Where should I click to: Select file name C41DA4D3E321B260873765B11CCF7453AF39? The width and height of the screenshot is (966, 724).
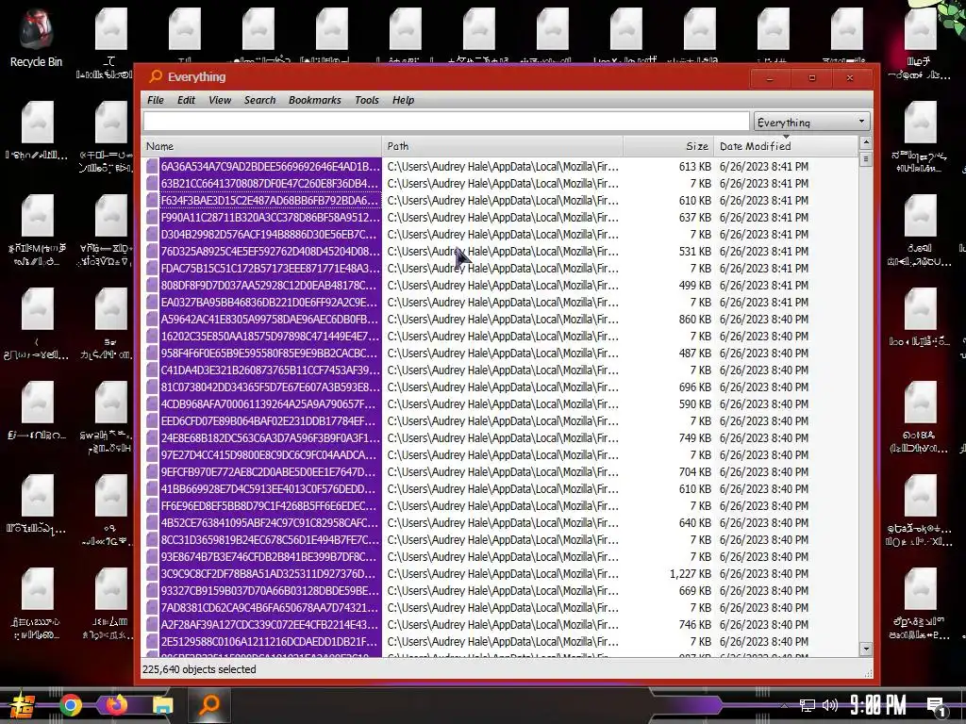pyautogui.click(x=271, y=370)
